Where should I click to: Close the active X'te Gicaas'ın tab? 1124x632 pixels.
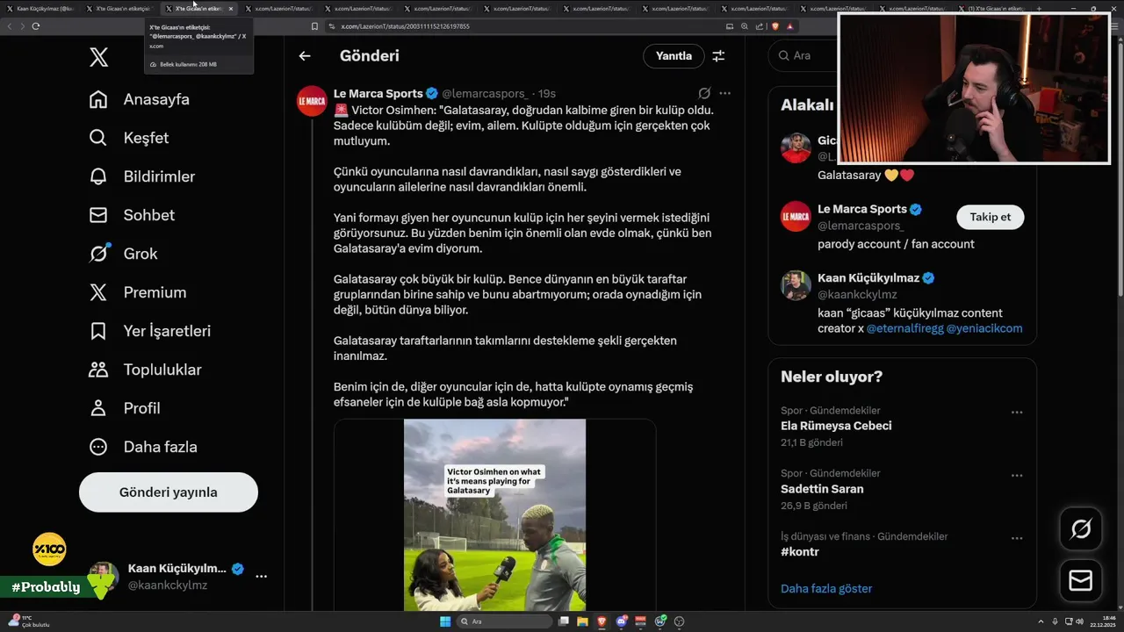click(x=231, y=9)
